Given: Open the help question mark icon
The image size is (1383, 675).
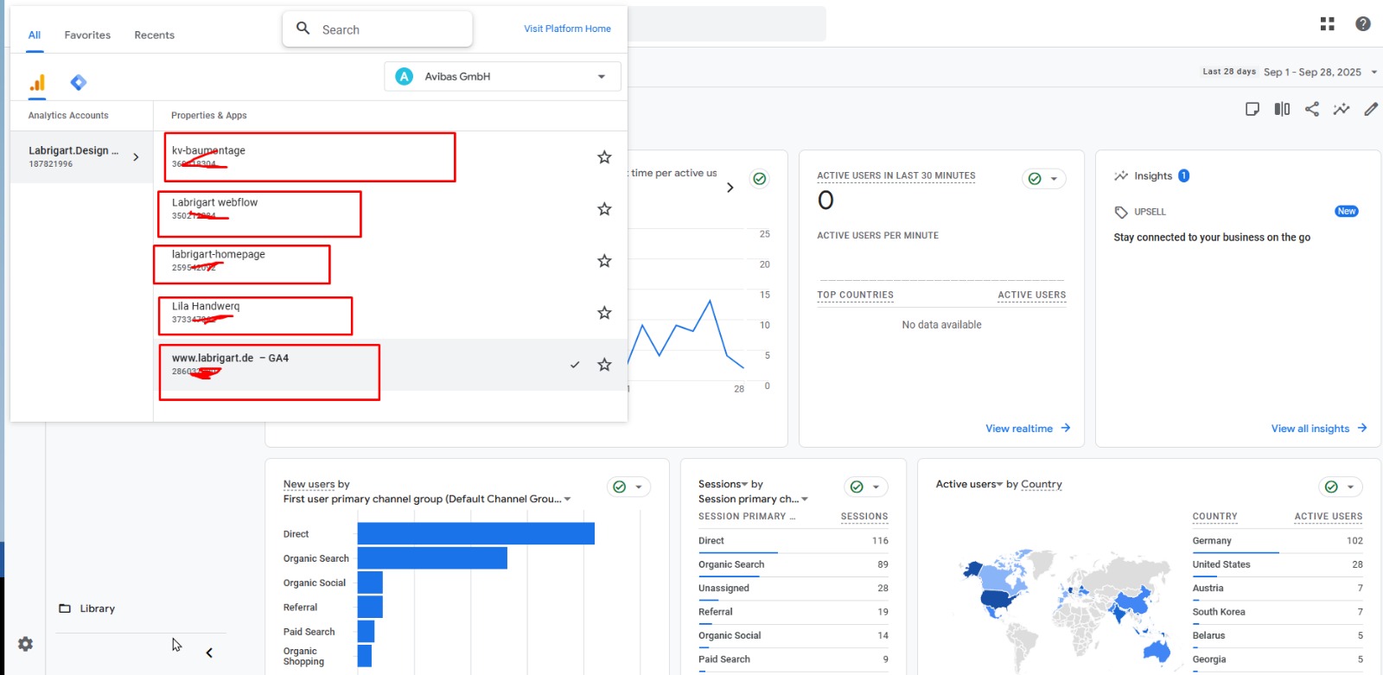Looking at the screenshot, I should point(1363,24).
